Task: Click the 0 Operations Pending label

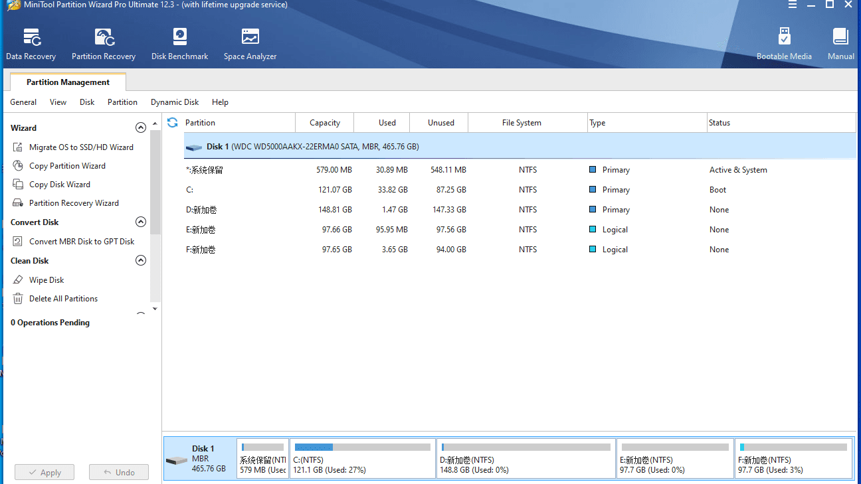Action: 50,323
